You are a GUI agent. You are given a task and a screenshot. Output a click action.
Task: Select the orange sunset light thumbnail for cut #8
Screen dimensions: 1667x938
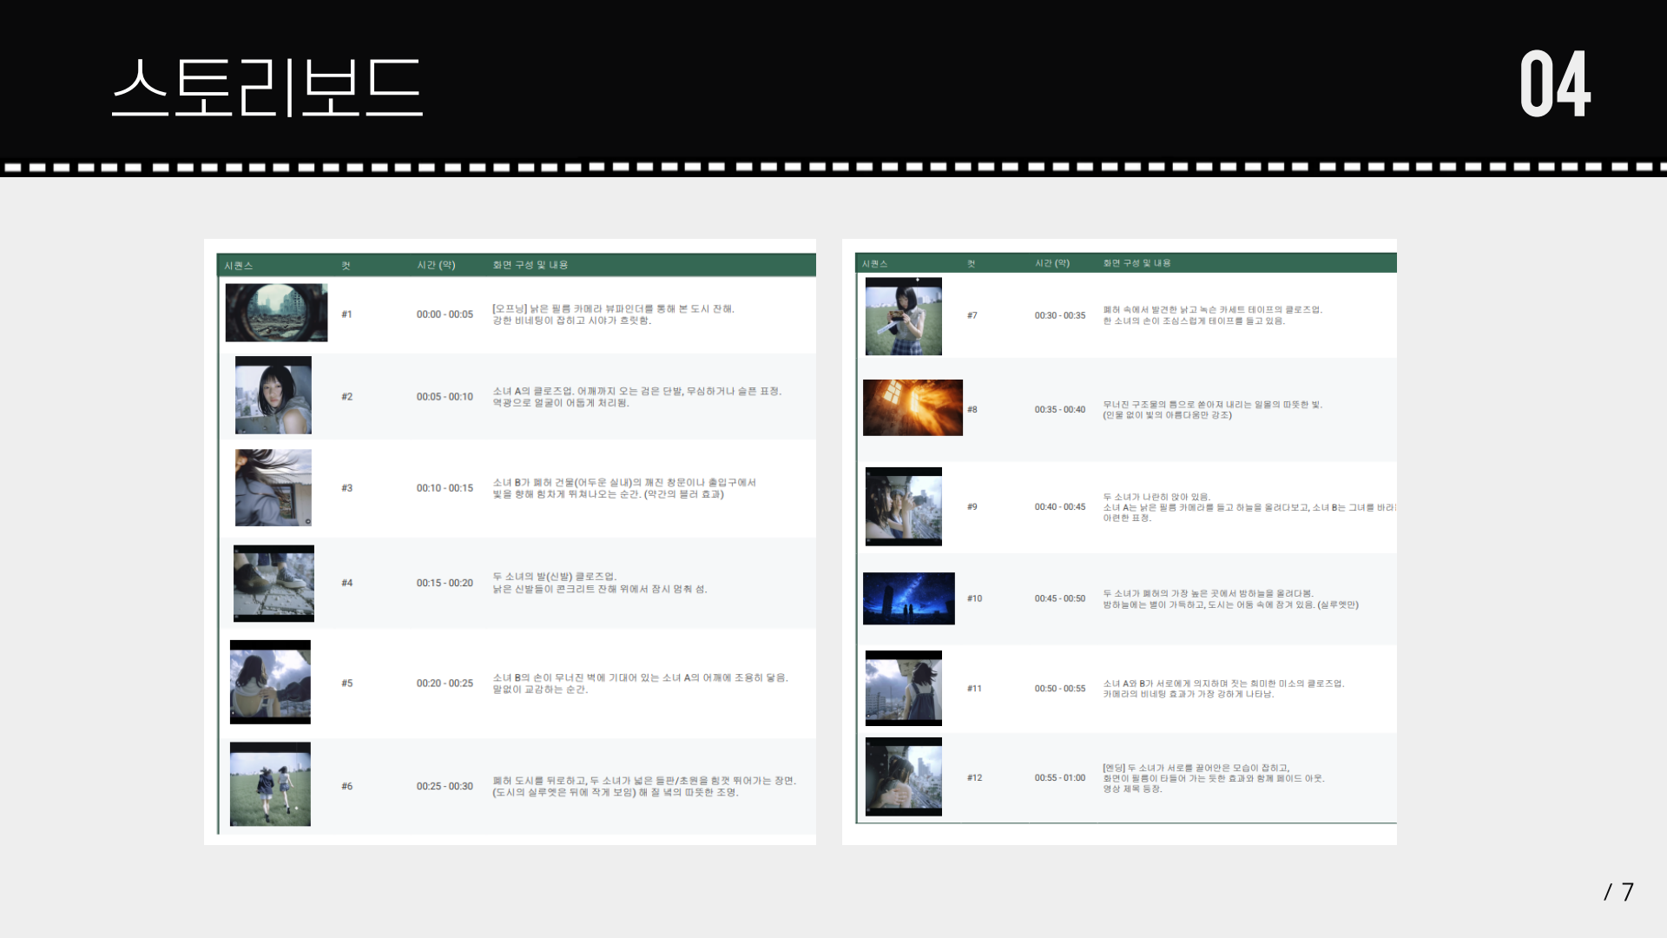[x=913, y=407]
